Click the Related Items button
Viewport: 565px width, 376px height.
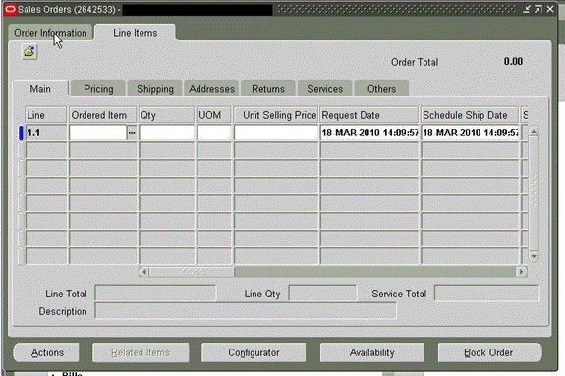click(x=141, y=352)
